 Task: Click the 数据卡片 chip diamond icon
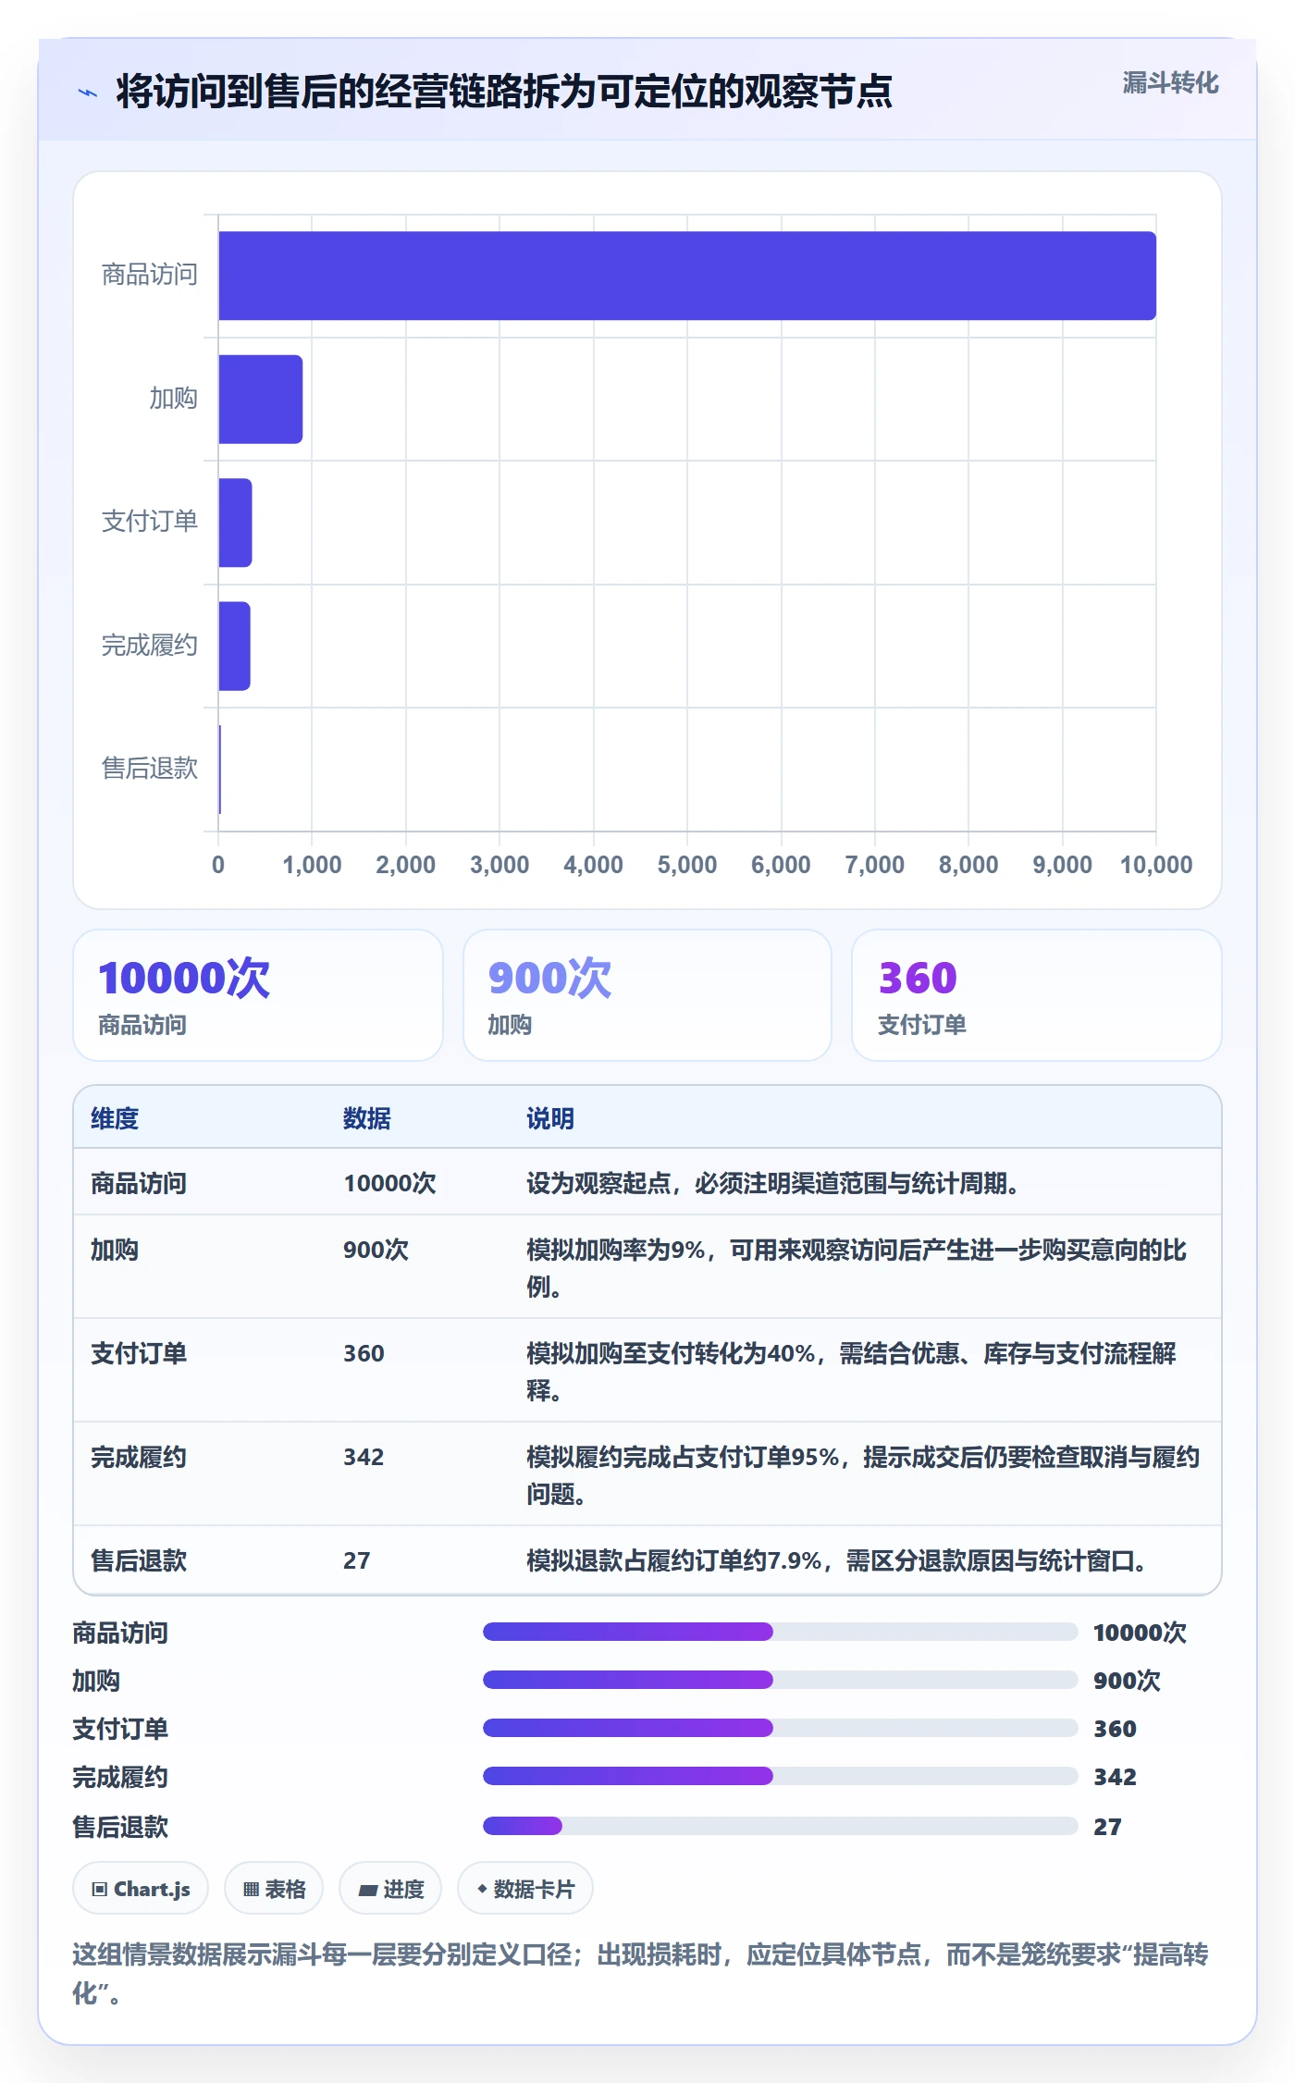482,1889
